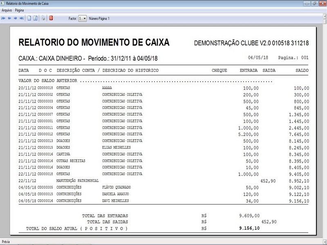Viewport: 327px width, 245px height.
Task: Click DANIELA ARAUJO history entry
Action: tap(115, 194)
